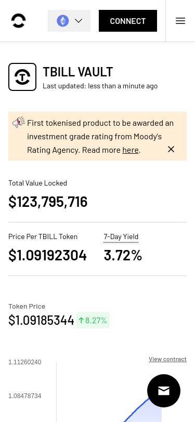This screenshot has width=195, height=422.
Task: Open the mail contact chat button
Action: tap(164, 390)
